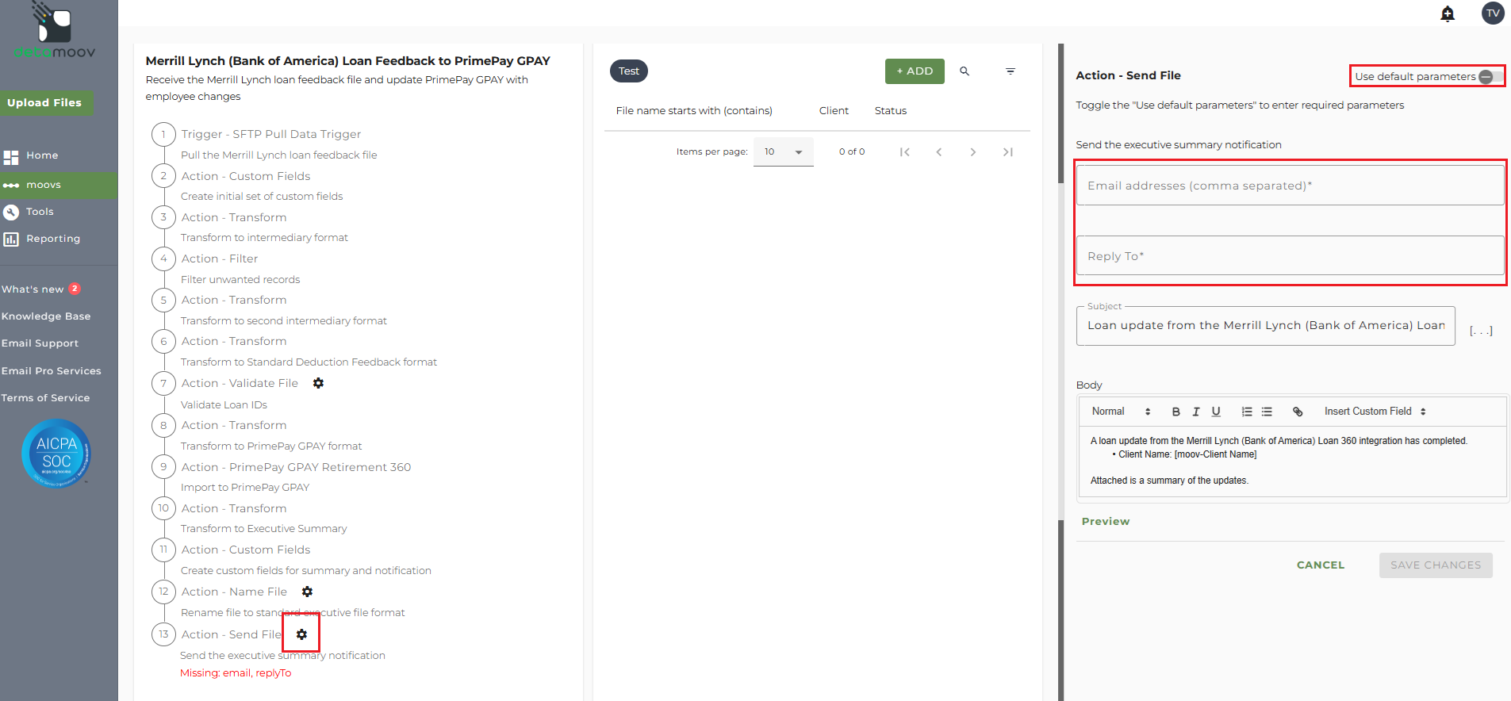The height and width of the screenshot is (701, 1511).
Task: Open settings gear for Send File action
Action: tap(301, 634)
